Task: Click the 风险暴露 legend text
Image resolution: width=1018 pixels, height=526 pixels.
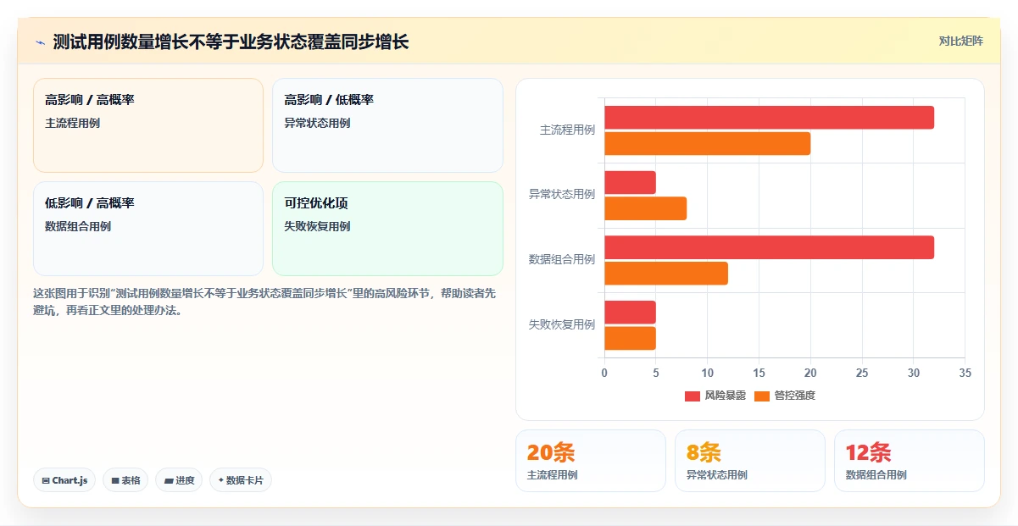Action: pos(726,396)
